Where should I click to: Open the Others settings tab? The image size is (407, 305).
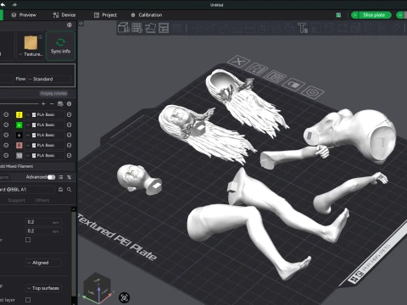coord(42,200)
